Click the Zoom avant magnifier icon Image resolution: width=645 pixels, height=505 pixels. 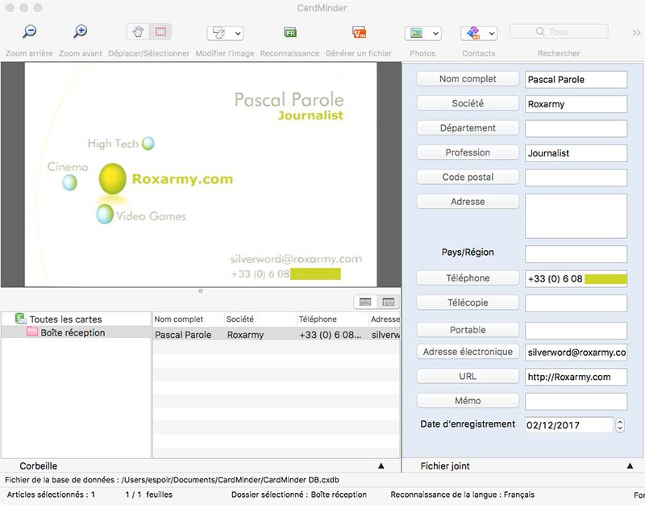point(80,32)
